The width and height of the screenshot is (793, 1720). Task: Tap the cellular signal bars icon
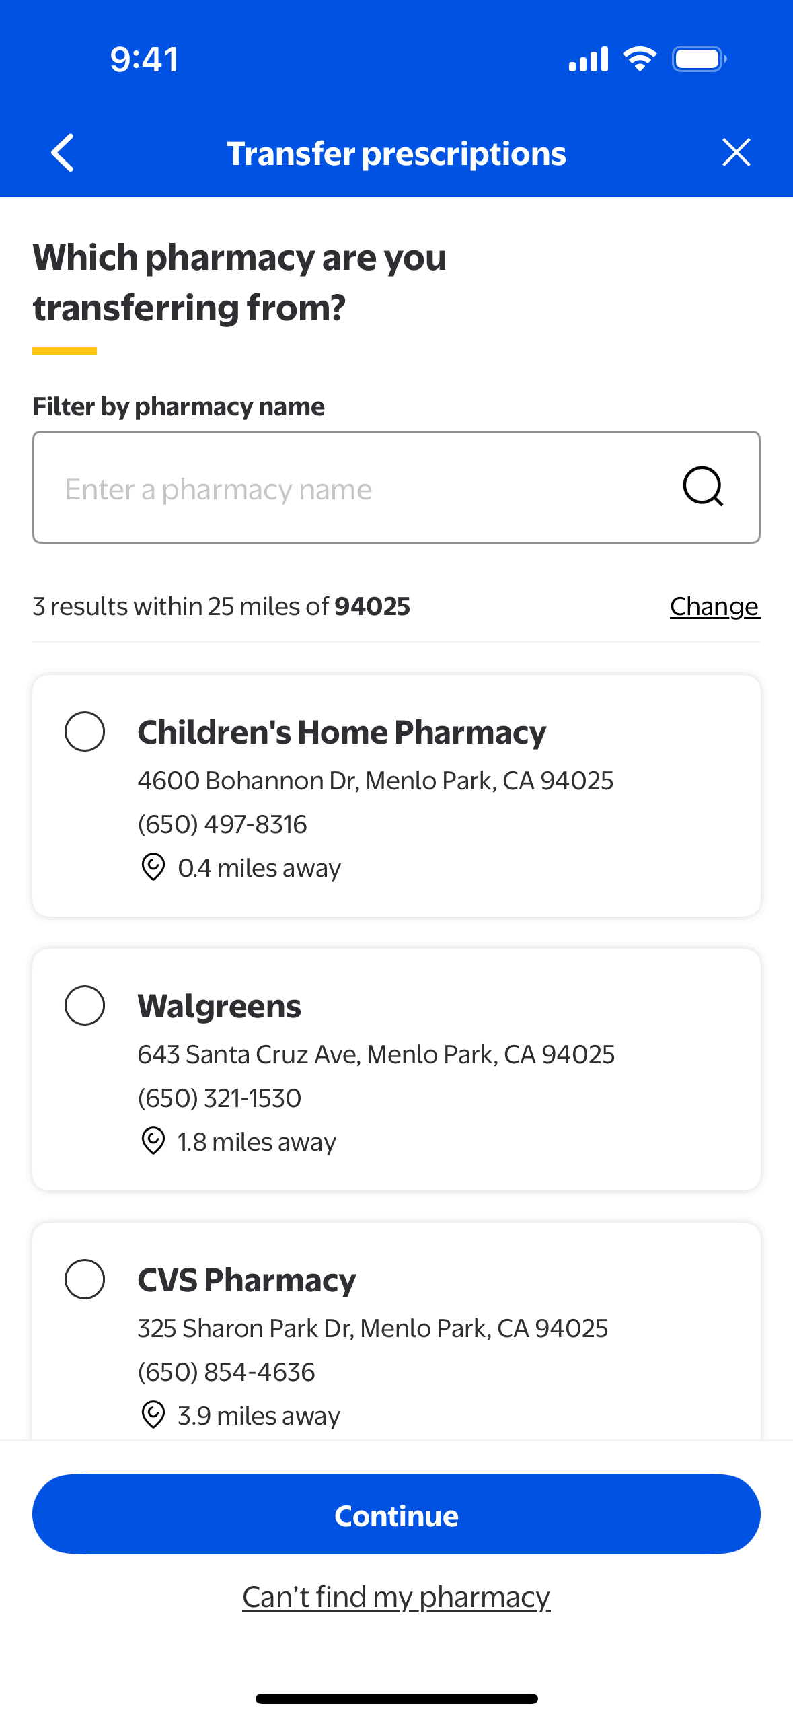click(x=589, y=59)
